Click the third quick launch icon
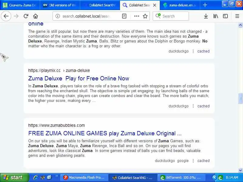This screenshot has width=243, height=182. click(49, 177)
